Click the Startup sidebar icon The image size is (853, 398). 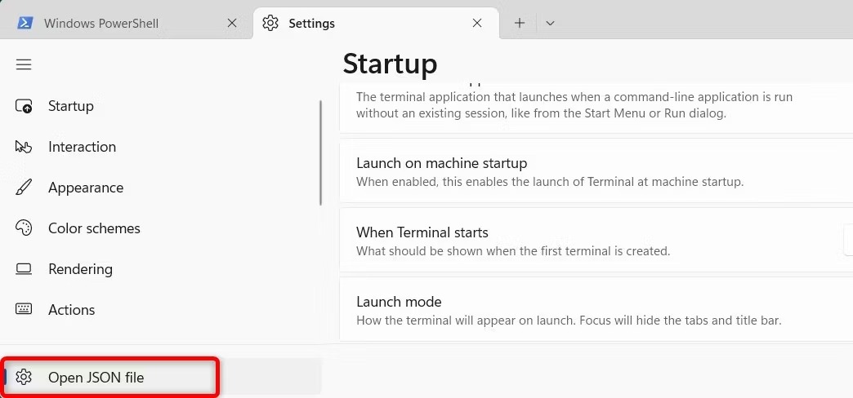[x=24, y=106]
